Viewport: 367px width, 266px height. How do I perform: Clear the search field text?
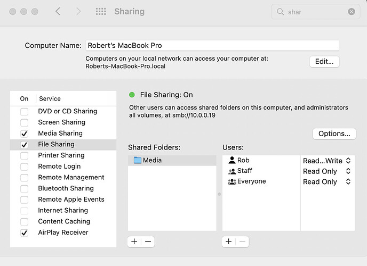click(x=352, y=11)
